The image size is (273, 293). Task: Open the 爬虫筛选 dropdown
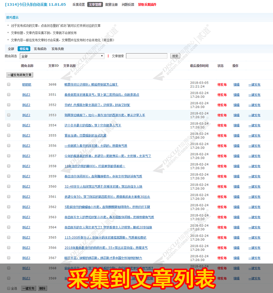[62, 56]
